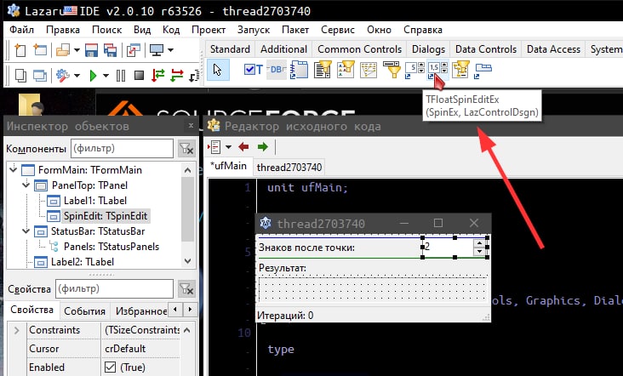Open the desktop monitor dropdown arrow
Image resolution: width=623 pixels, height=376 pixels.
point(170,50)
